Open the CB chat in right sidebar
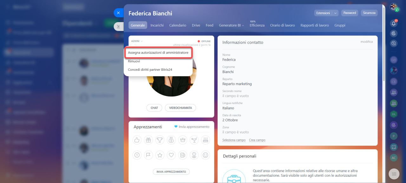The width and height of the screenshot is (406, 183). [394, 82]
